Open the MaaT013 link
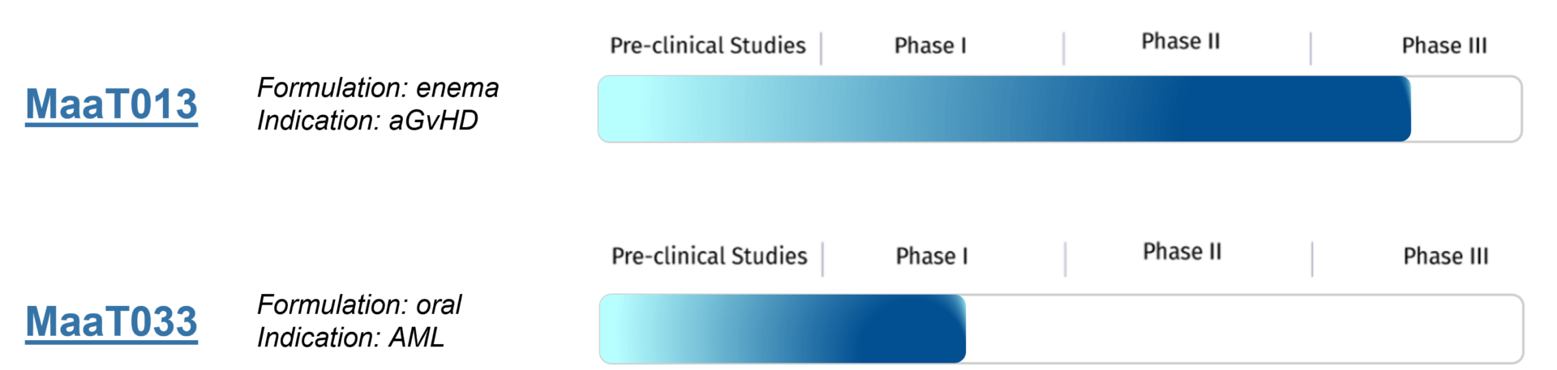 pyautogui.click(x=111, y=104)
